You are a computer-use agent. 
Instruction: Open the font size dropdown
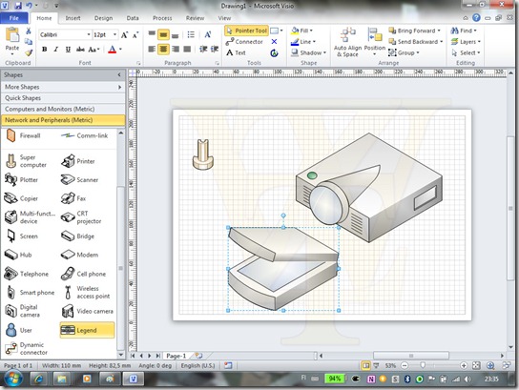(x=114, y=34)
